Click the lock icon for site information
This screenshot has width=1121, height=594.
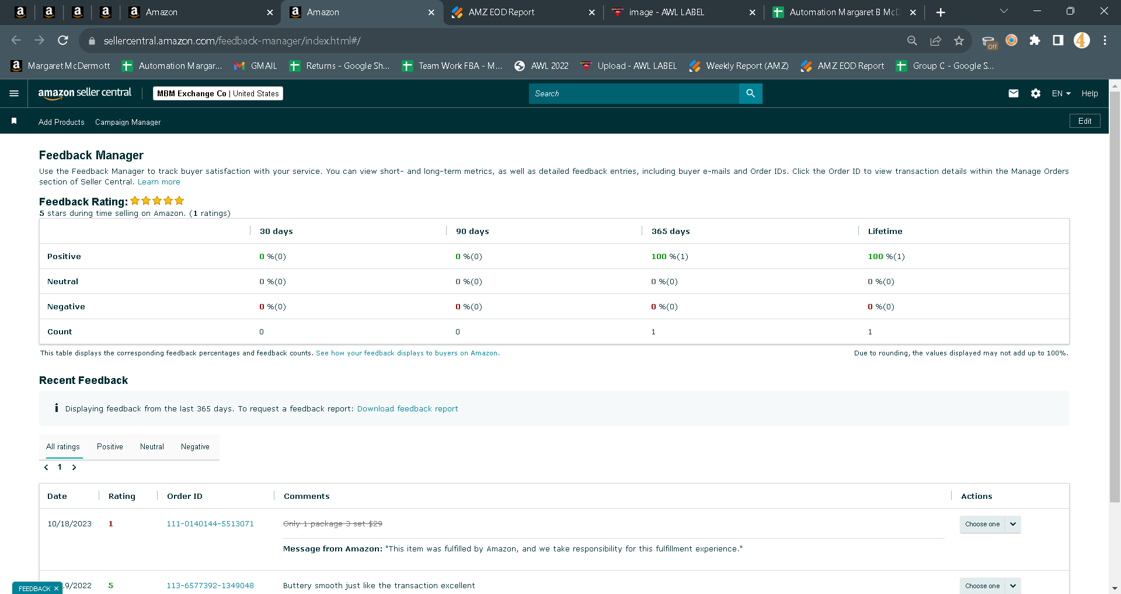pos(92,41)
